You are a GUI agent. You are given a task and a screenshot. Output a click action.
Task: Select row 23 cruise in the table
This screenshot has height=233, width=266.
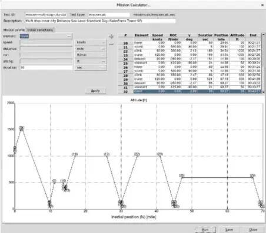pyautogui.click(x=189, y=55)
